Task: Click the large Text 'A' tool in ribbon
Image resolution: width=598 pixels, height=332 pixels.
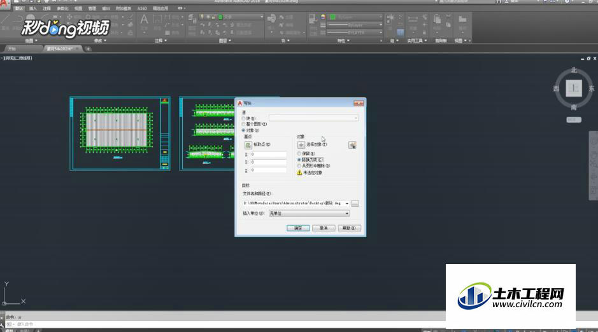Action: pos(144,20)
